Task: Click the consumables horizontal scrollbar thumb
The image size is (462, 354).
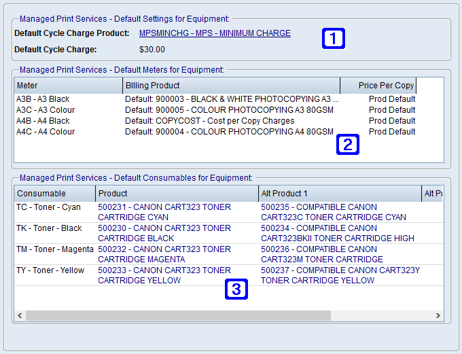Action: [x=178, y=316]
